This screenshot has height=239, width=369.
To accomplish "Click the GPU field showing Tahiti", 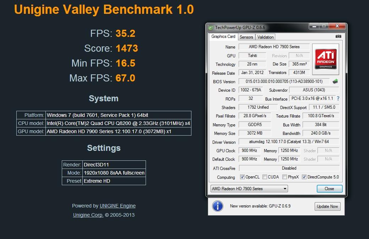I will tap(252, 56).
